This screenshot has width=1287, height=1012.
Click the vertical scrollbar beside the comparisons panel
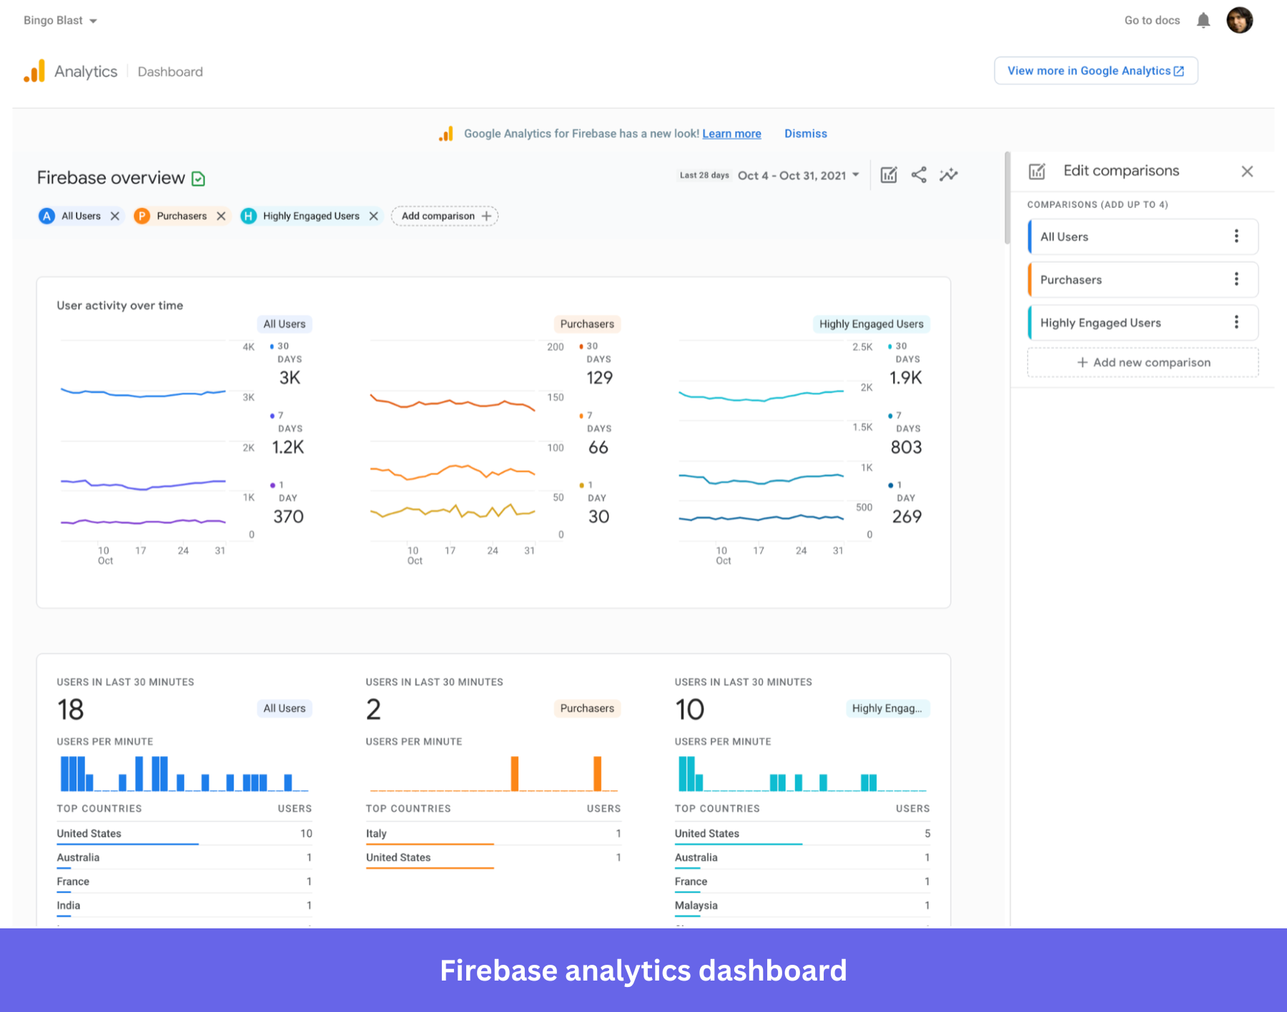point(1007,198)
